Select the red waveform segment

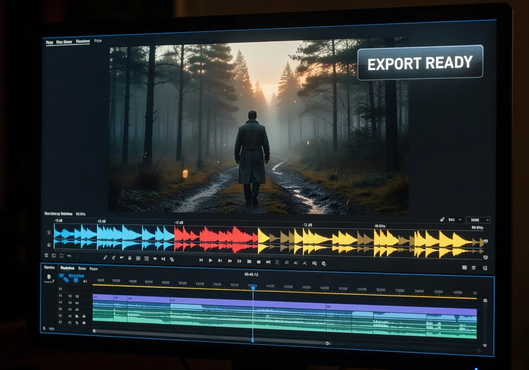click(x=216, y=240)
